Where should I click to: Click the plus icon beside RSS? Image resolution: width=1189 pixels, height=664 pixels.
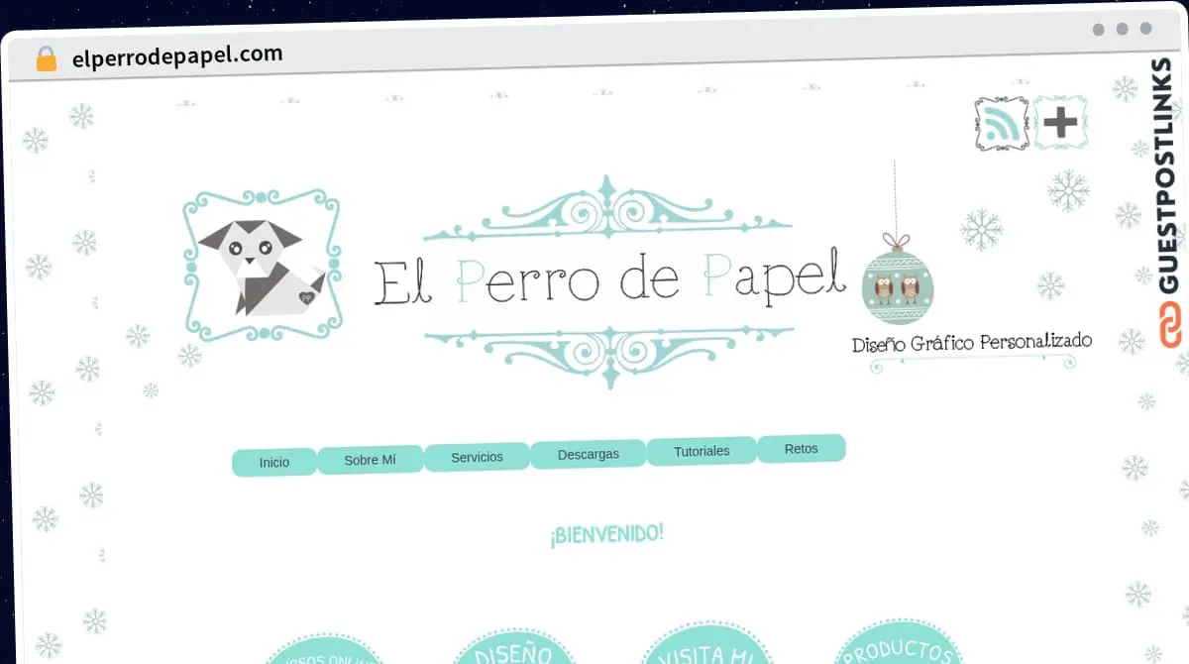(1061, 123)
